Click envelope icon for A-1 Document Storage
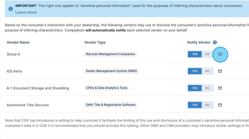 coord(220,88)
